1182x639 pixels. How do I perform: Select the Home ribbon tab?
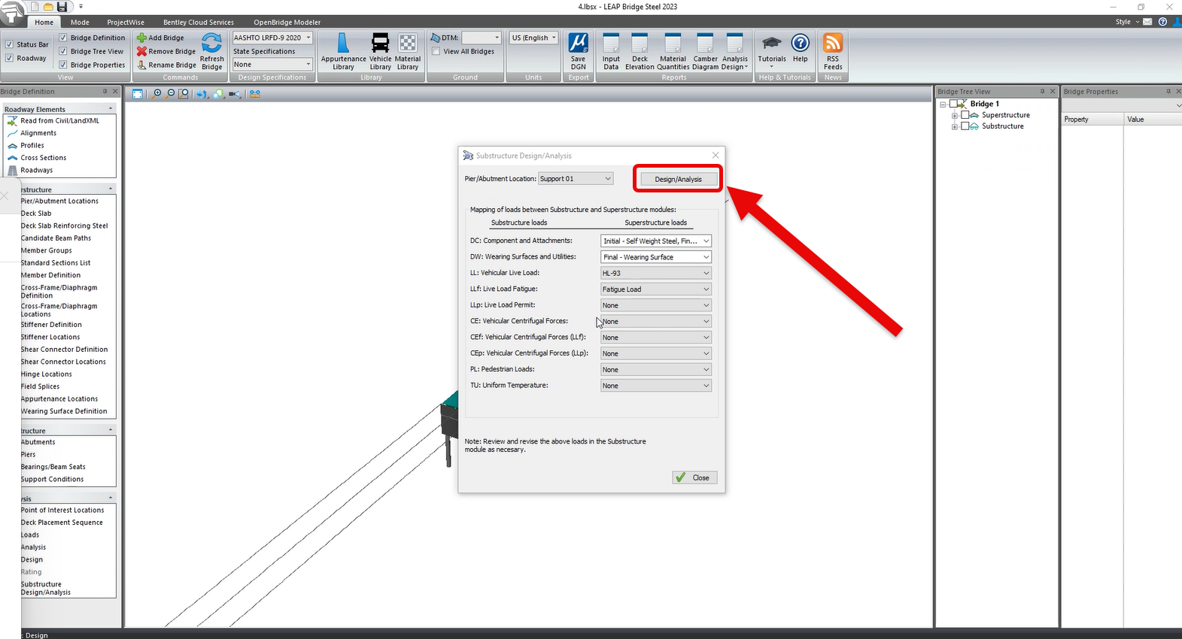(x=44, y=23)
